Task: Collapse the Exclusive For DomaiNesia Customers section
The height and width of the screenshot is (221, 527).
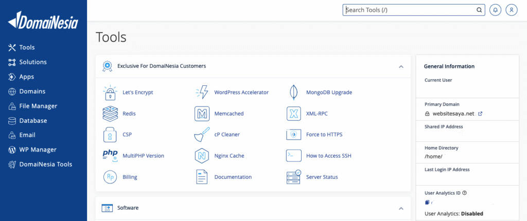Action: point(401,66)
